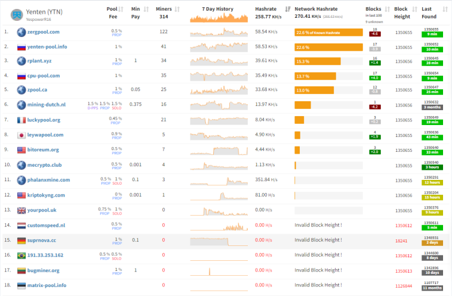Screen dimensions: 452x296
Task: Click the Japanese flag beside leywapool.com
Action: pos(21,135)
